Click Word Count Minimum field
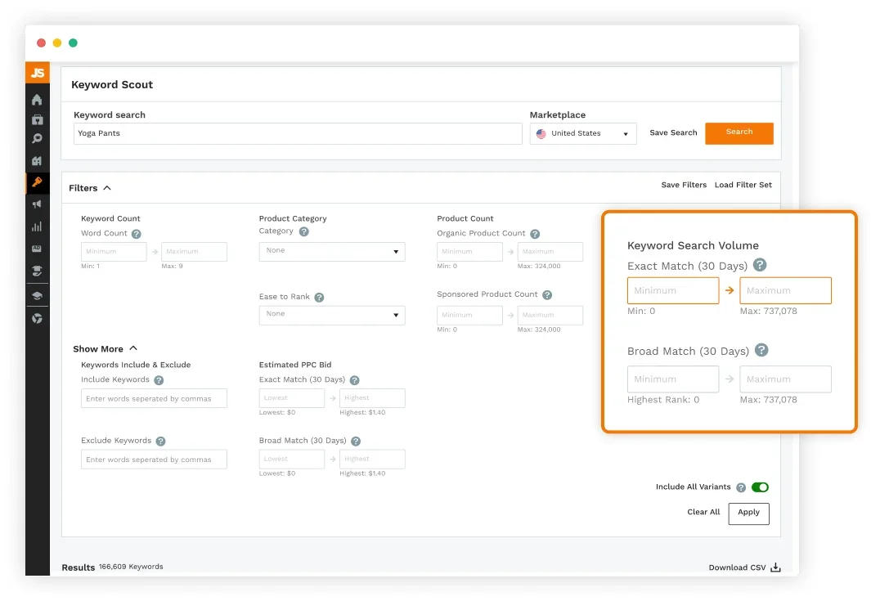871x601 pixels. click(x=114, y=252)
